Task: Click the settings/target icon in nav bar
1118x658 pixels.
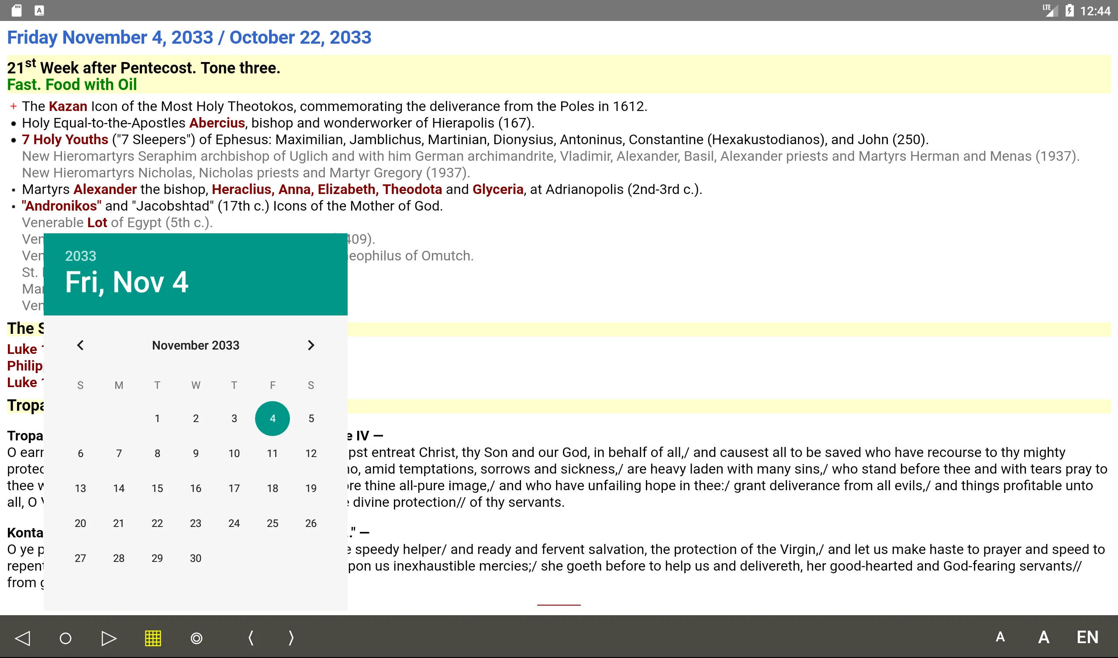Action: click(196, 637)
